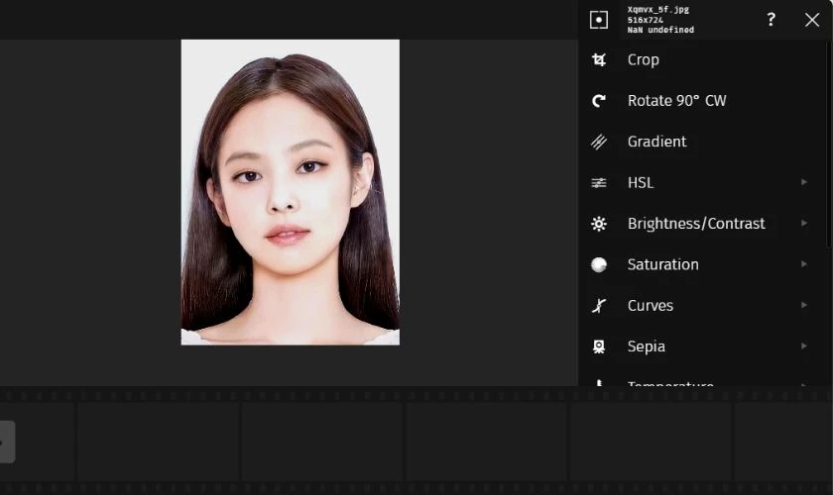Click the file name Xqmvx_5f.jpg

658,10
